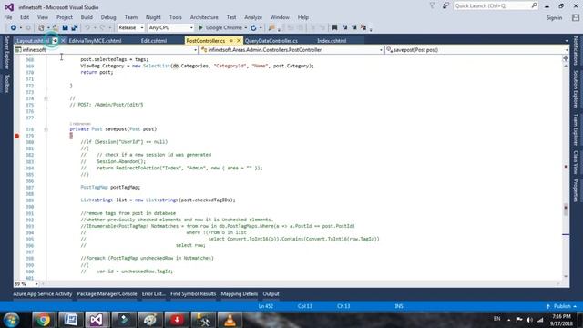Open the File menu

(x=8, y=17)
